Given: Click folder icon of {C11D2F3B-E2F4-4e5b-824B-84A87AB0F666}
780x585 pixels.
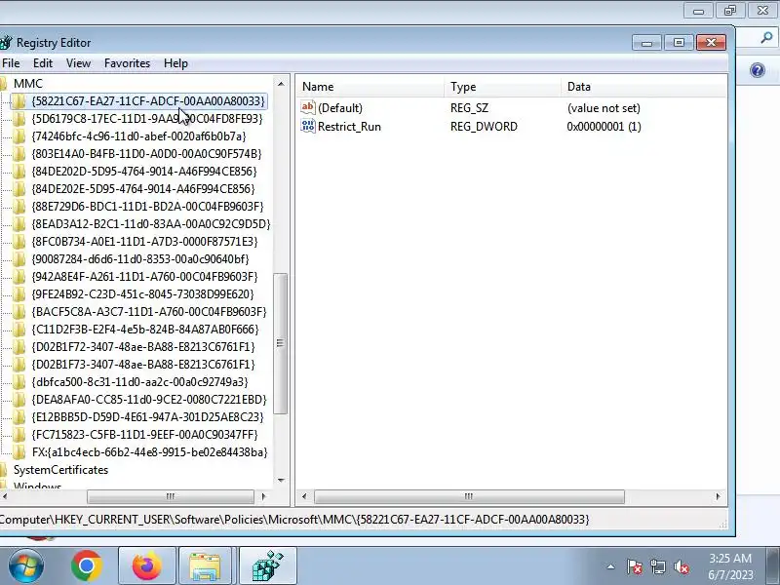Looking at the screenshot, I should [x=19, y=329].
